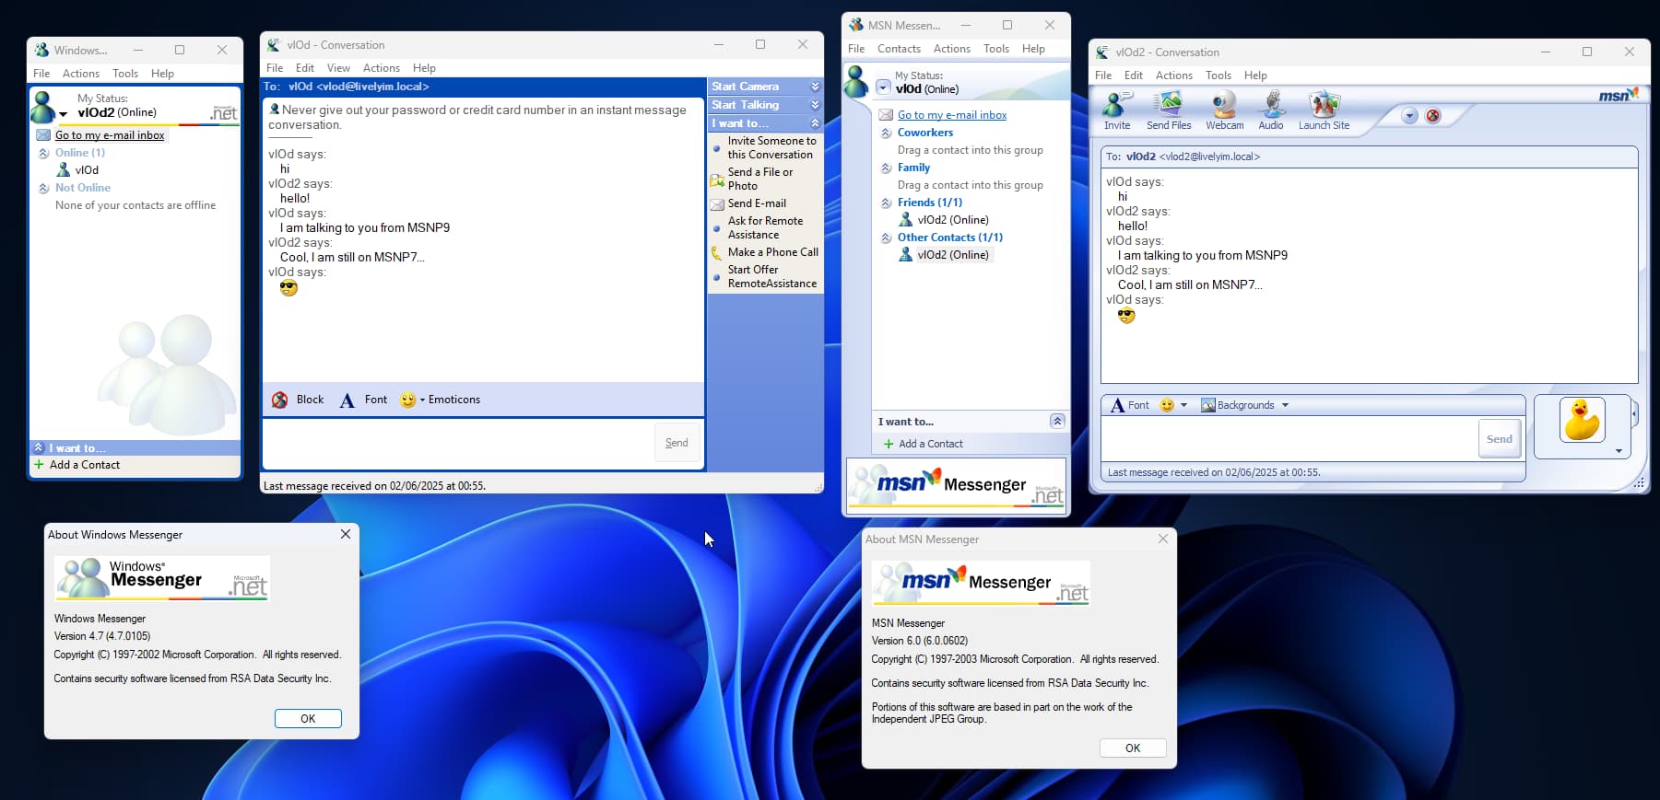Open the Font tool in vlOd conversation window
1660x800 pixels.
(x=363, y=400)
